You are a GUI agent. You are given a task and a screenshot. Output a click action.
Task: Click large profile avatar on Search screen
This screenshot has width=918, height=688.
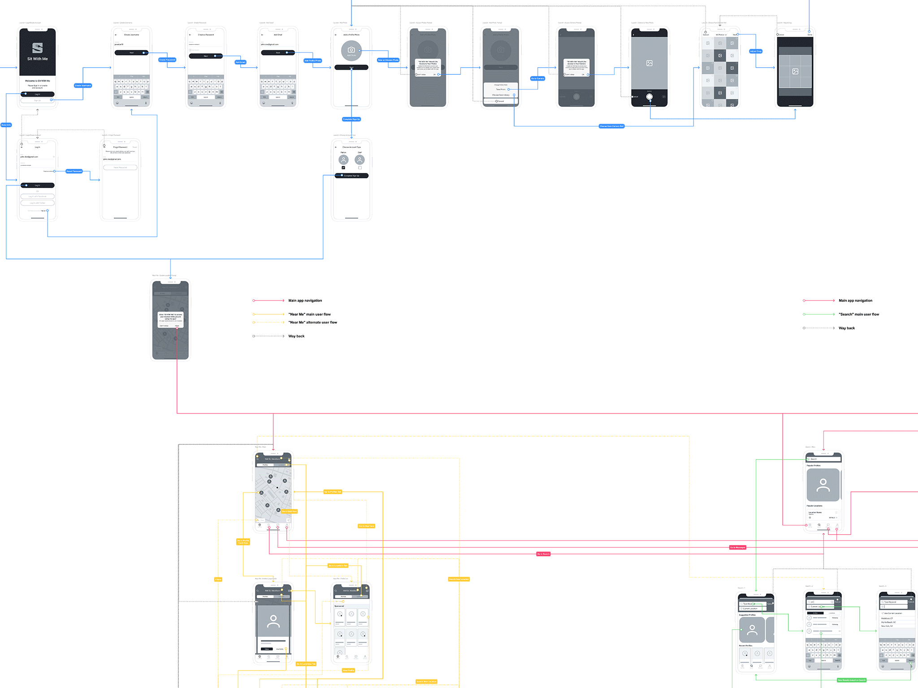(823, 485)
